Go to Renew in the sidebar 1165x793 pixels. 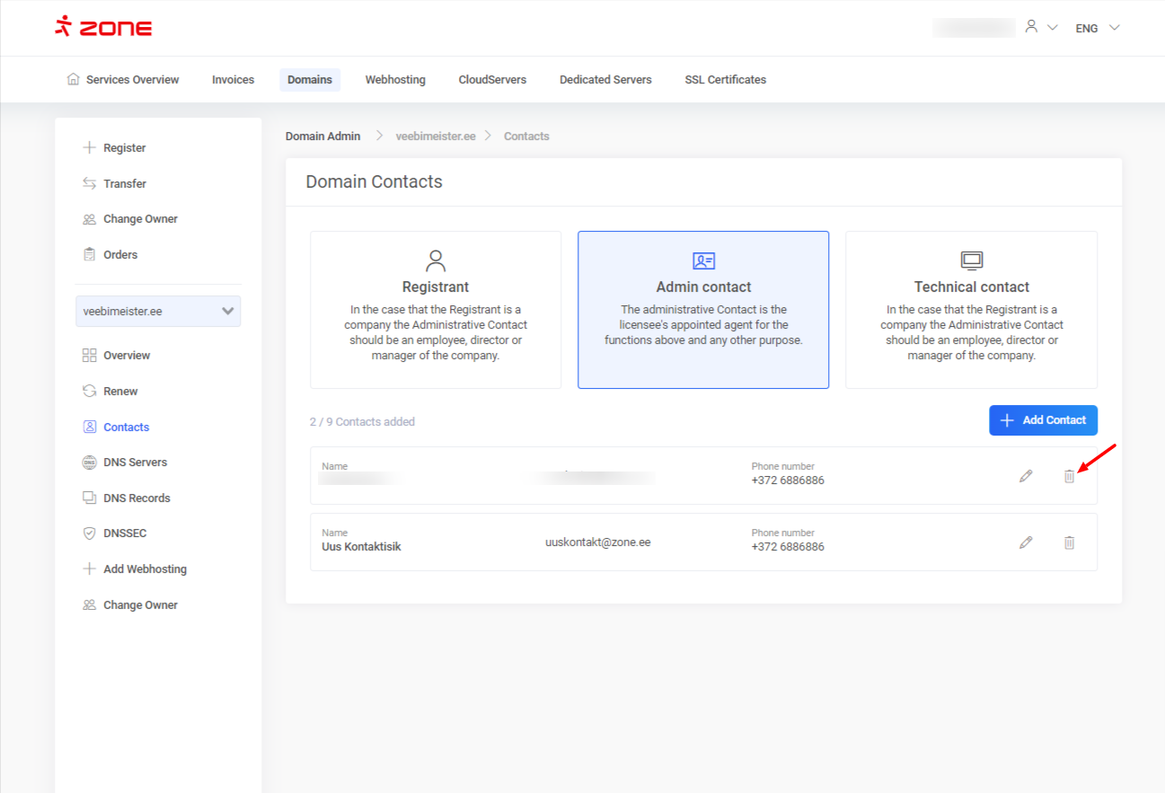pos(120,392)
